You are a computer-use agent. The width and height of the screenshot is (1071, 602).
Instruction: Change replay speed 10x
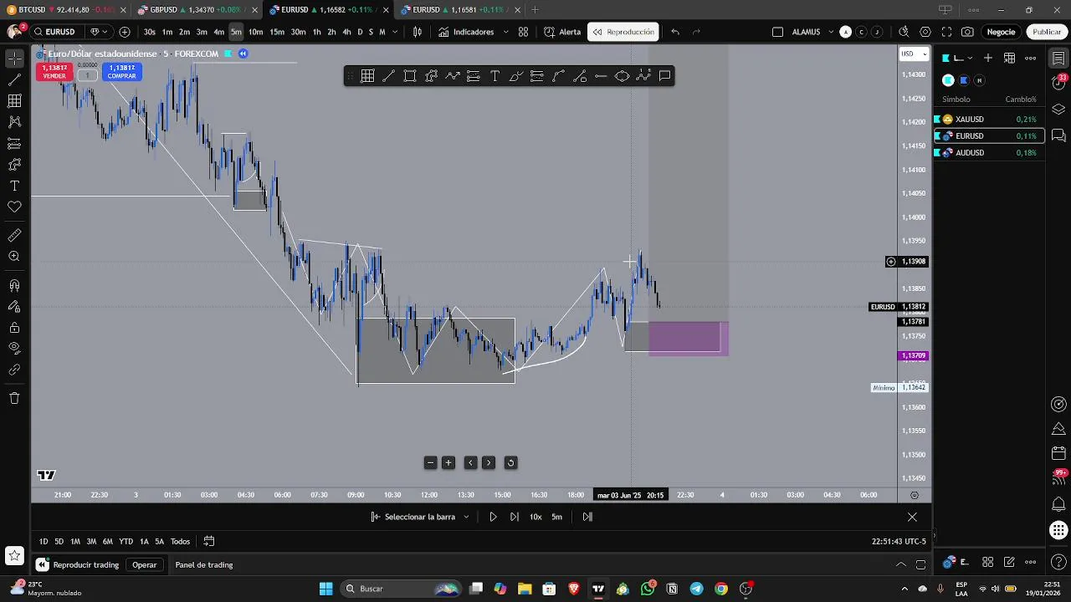[535, 517]
